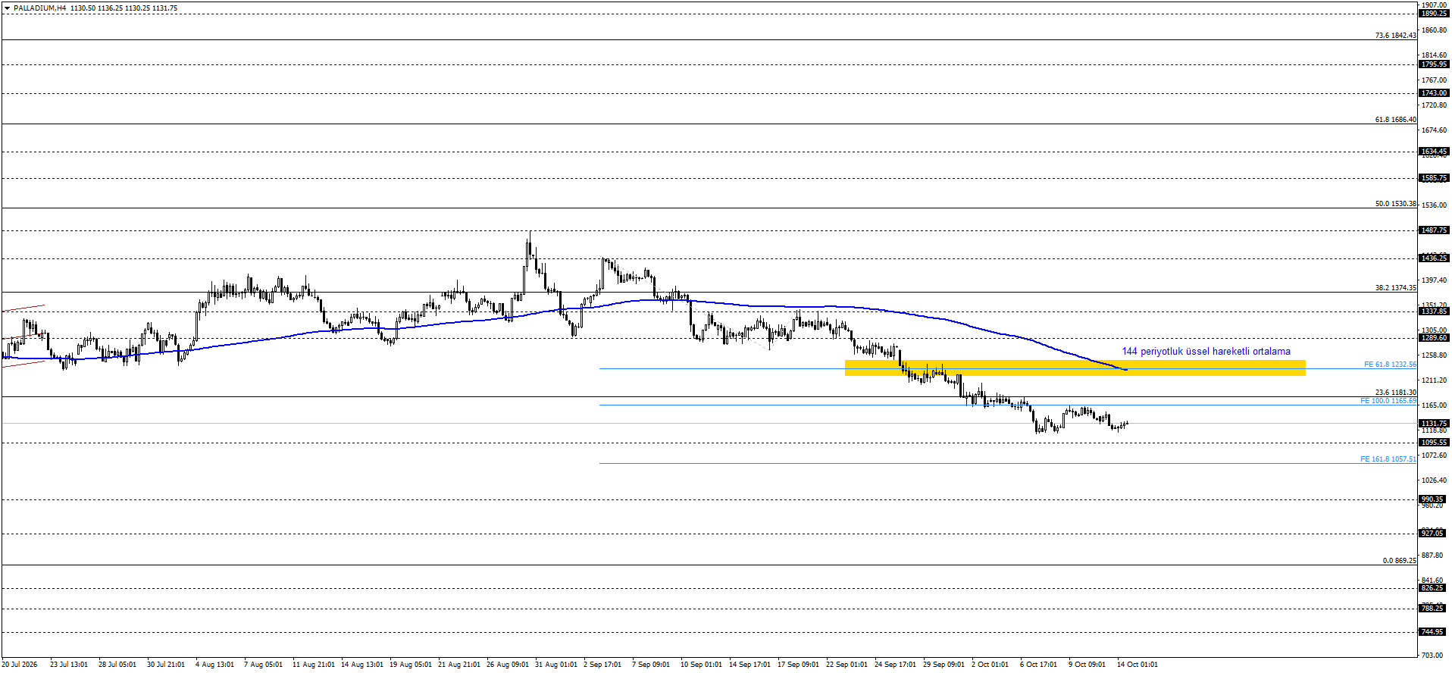Image resolution: width=1452 pixels, height=673 pixels.
Task: Click the 1026.40 price scale value
Action: pyautogui.click(x=1434, y=480)
